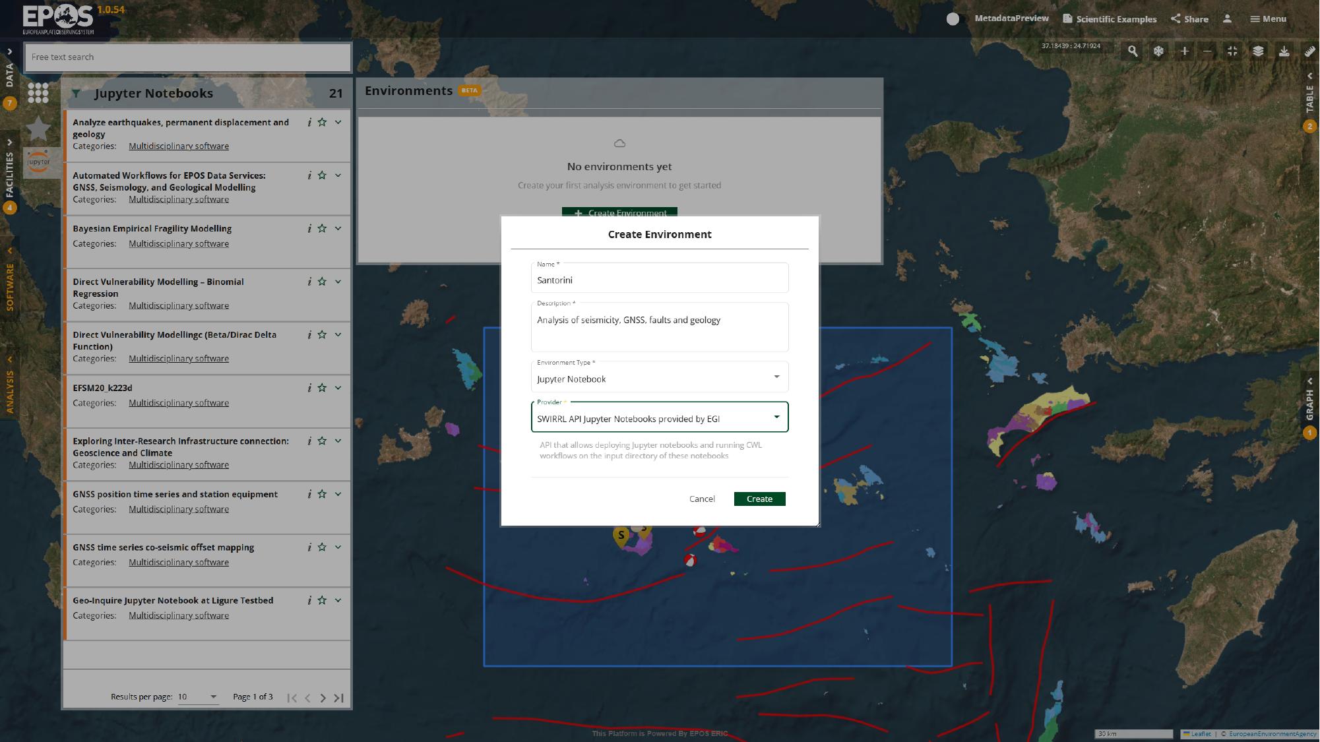1320x742 pixels.
Task: Click the Name field containing Santorini
Action: click(659, 280)
